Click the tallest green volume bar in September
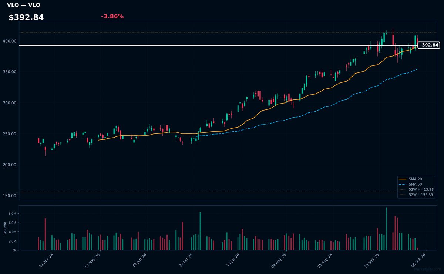This screenshot has height=274, width=444. (x=386, y=229)
